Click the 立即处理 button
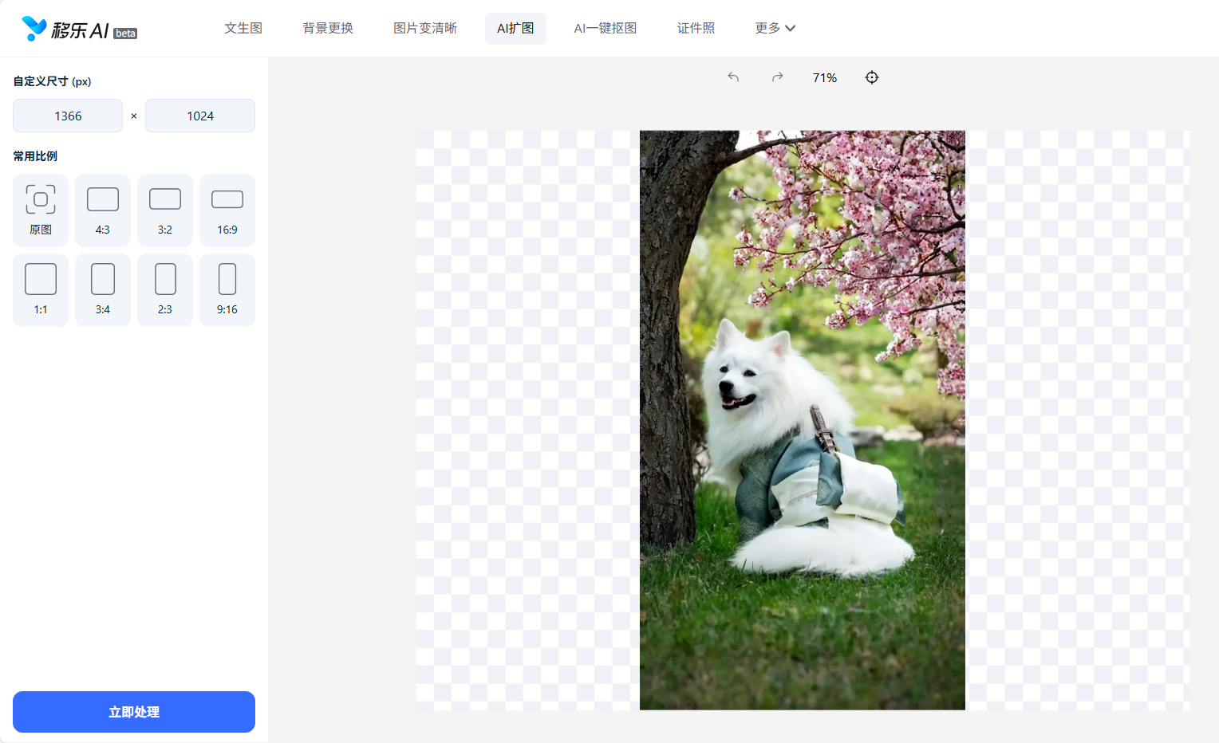Image resolution: width=1219 pixels, height=743 pixels. click(x=134, y=712)
